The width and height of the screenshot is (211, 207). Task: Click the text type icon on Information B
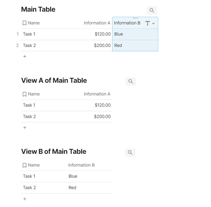(147, 23)
